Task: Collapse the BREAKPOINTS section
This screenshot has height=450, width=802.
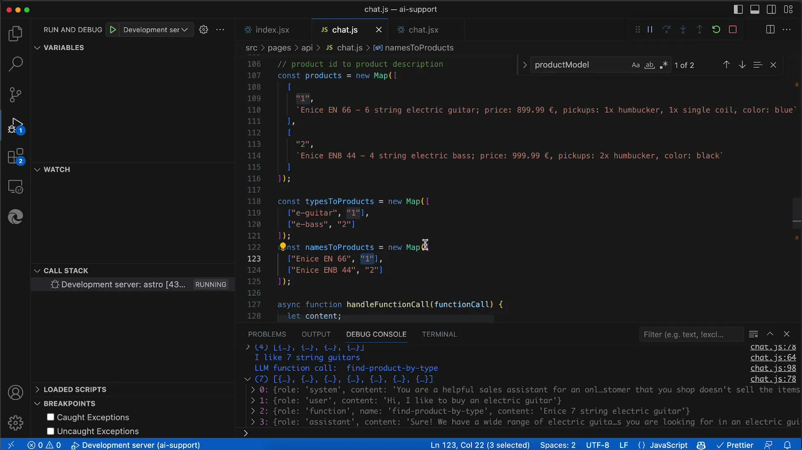Action: pos(37,404)
